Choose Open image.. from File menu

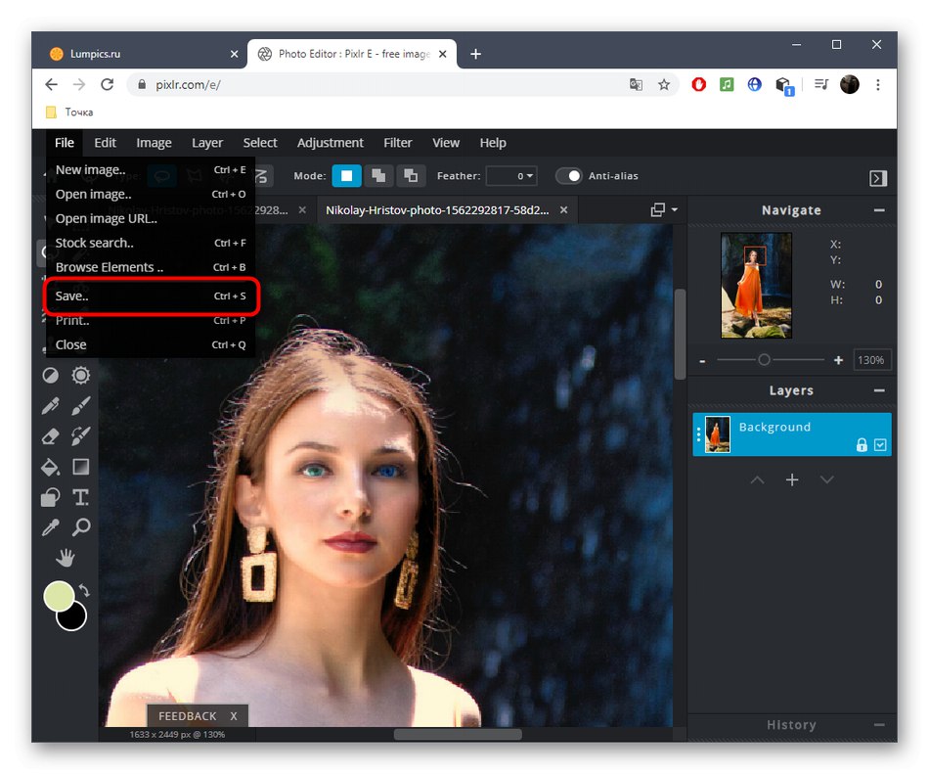click(x=151, y=195)
